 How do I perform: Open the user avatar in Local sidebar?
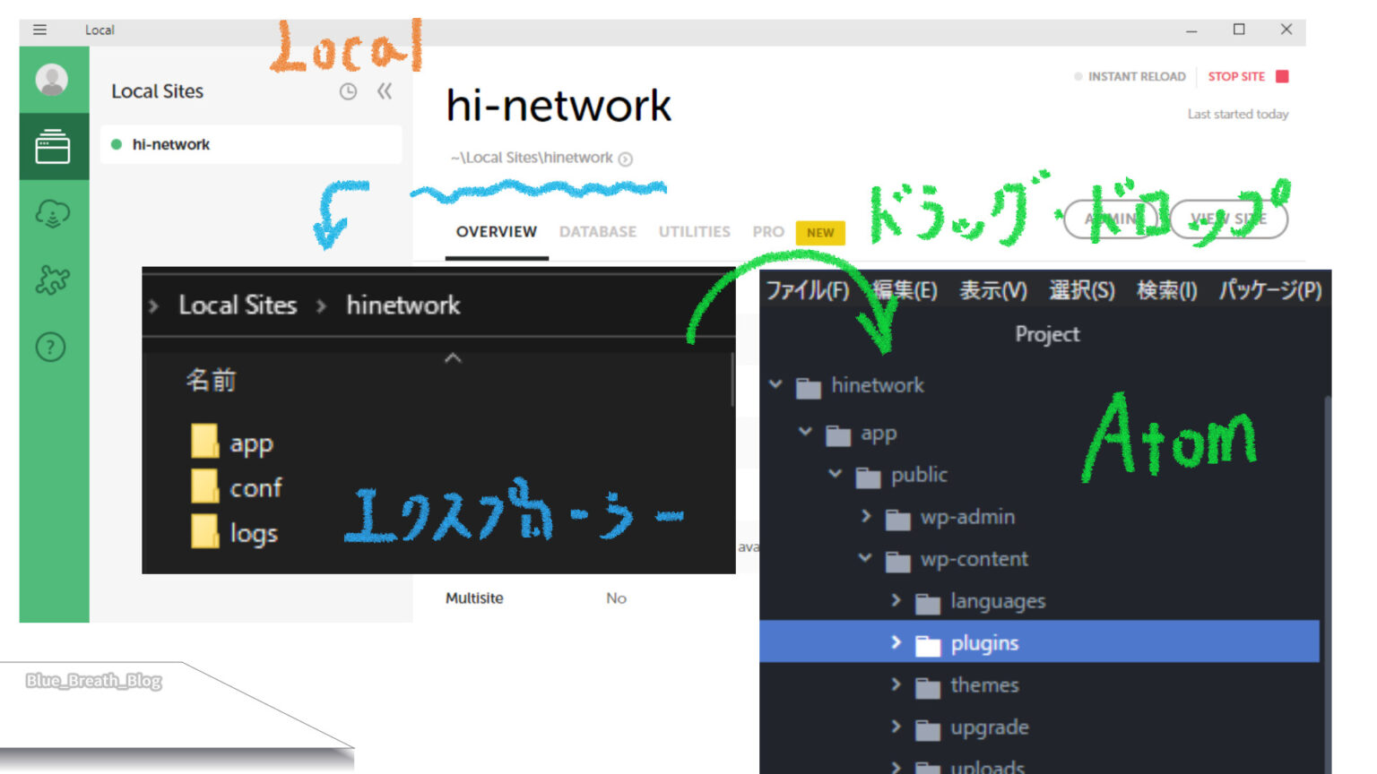pyautogui.click(x=52, y=80)
